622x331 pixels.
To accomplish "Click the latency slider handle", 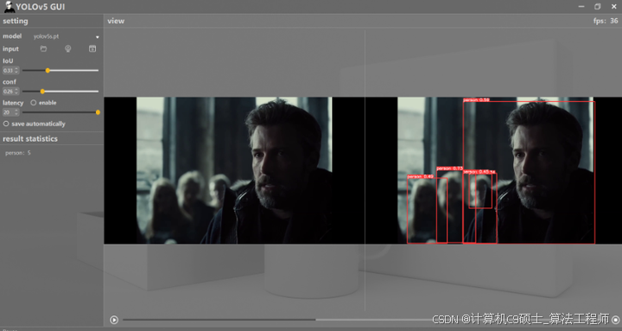I will pyautogui.click(x=98, y=112).
